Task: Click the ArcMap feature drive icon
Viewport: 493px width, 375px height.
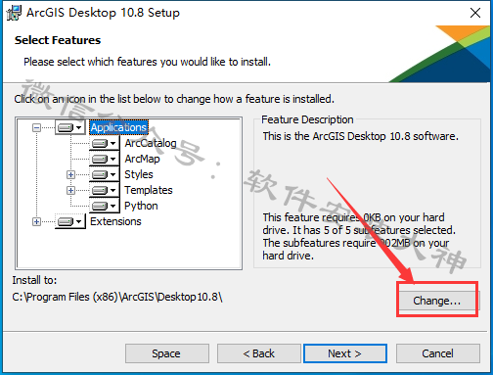Action: pyautogui.click(x=104, y=159)
